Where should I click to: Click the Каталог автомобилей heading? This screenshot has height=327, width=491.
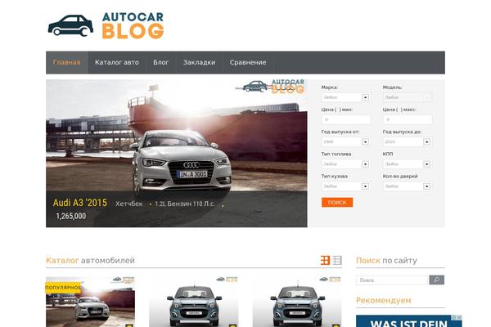(x=90, y=260)
